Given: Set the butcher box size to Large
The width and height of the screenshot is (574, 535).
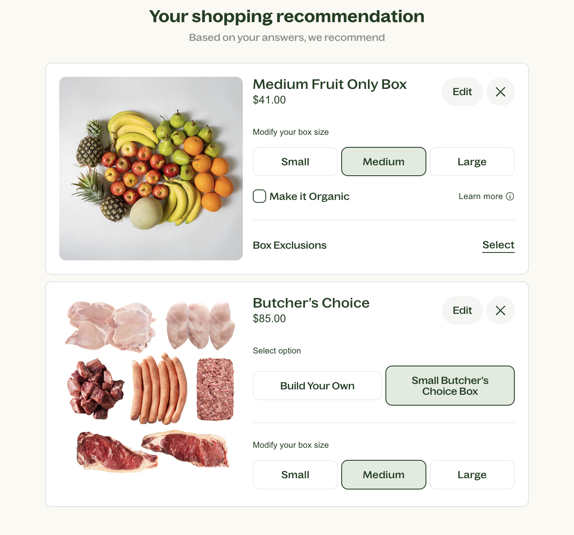Looking at the screenshot, I should (472, 474).
